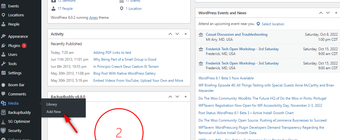
Task: Click the Locations pin icon in sidebar
Action: [x=3, y=15]
